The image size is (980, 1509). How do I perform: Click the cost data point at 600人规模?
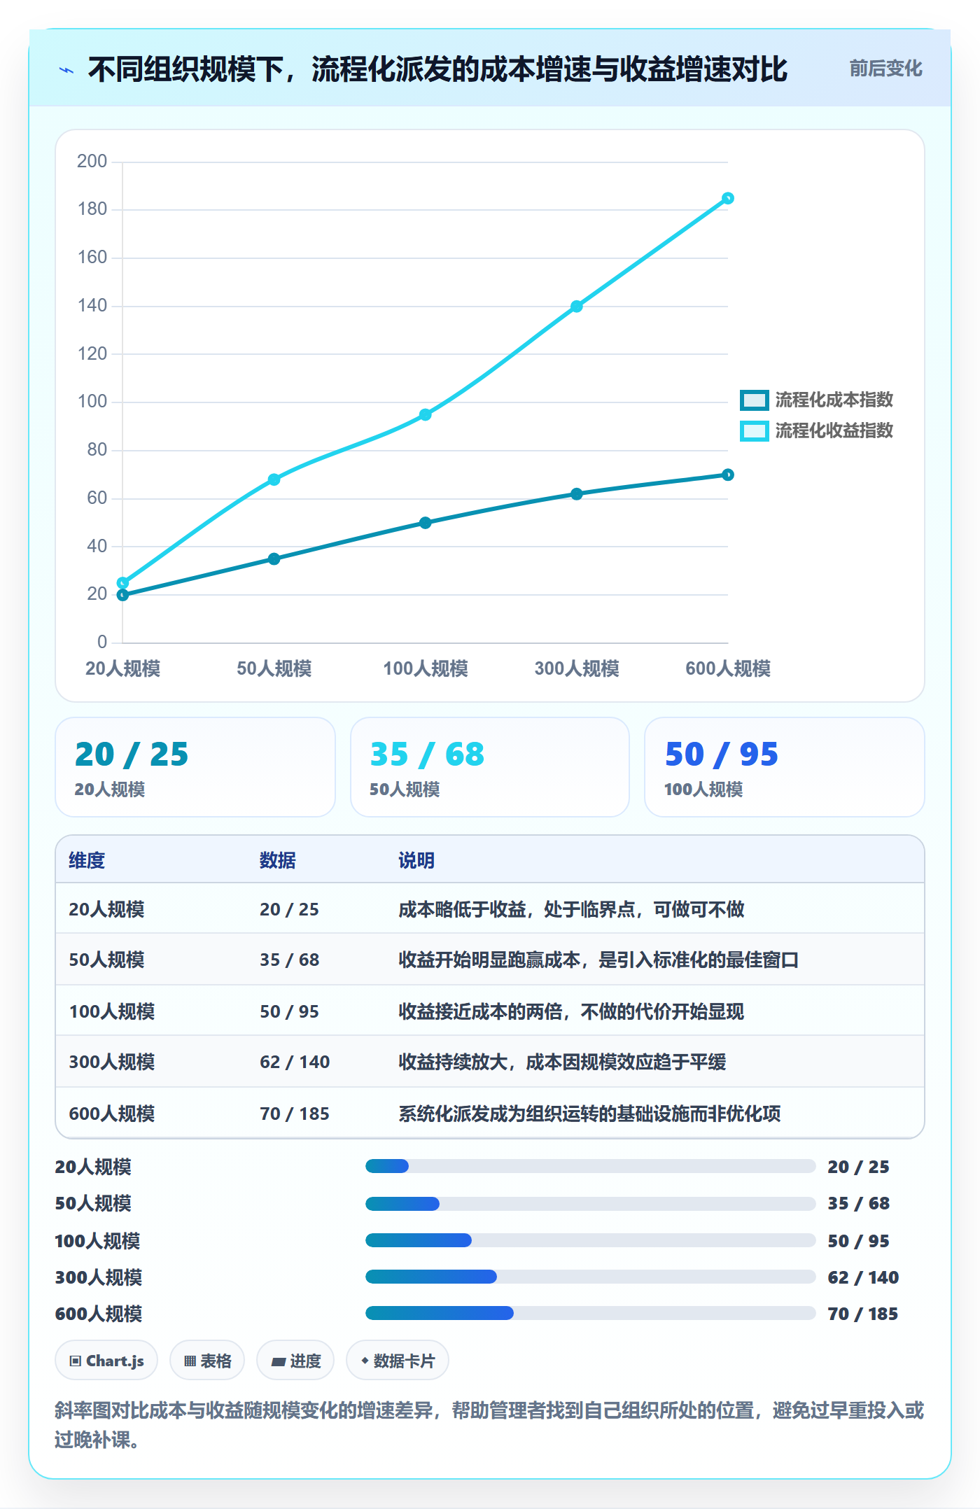click(x=728, y=475)
